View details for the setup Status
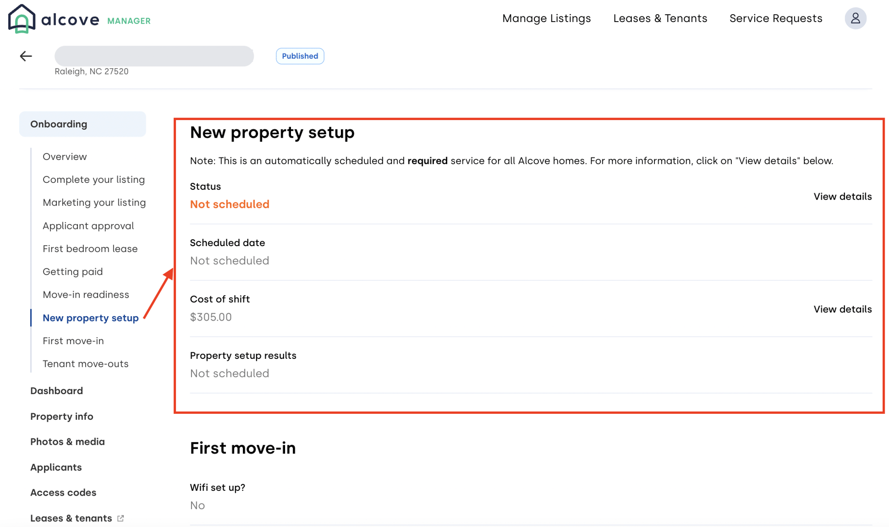The height and width of the screenshot is (527, 889). 842,197
